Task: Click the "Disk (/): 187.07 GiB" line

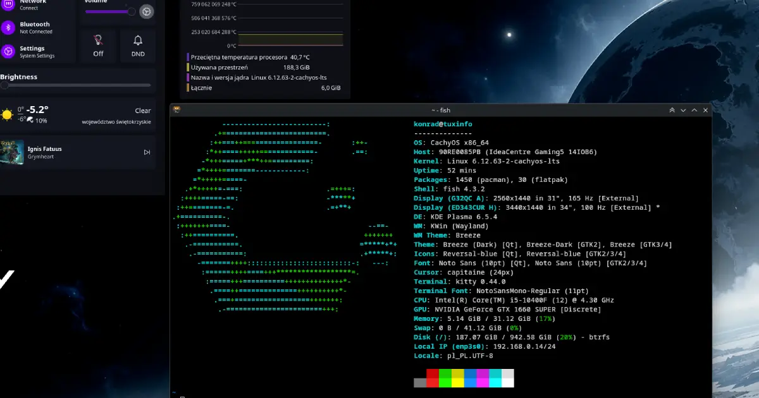Action: [x=512, y=337]
